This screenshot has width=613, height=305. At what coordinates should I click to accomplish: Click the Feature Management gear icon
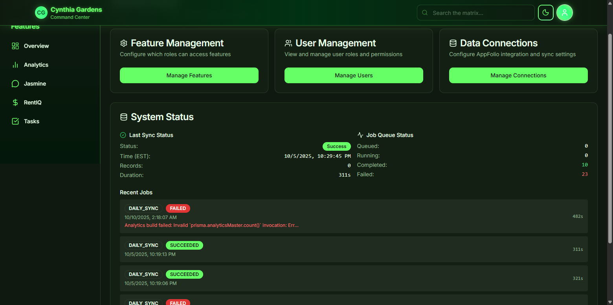pos(124,43)
